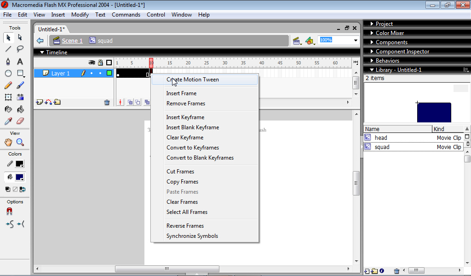471x276 pixels.
Task: Click the Center Frame icon
Action: 120,103
